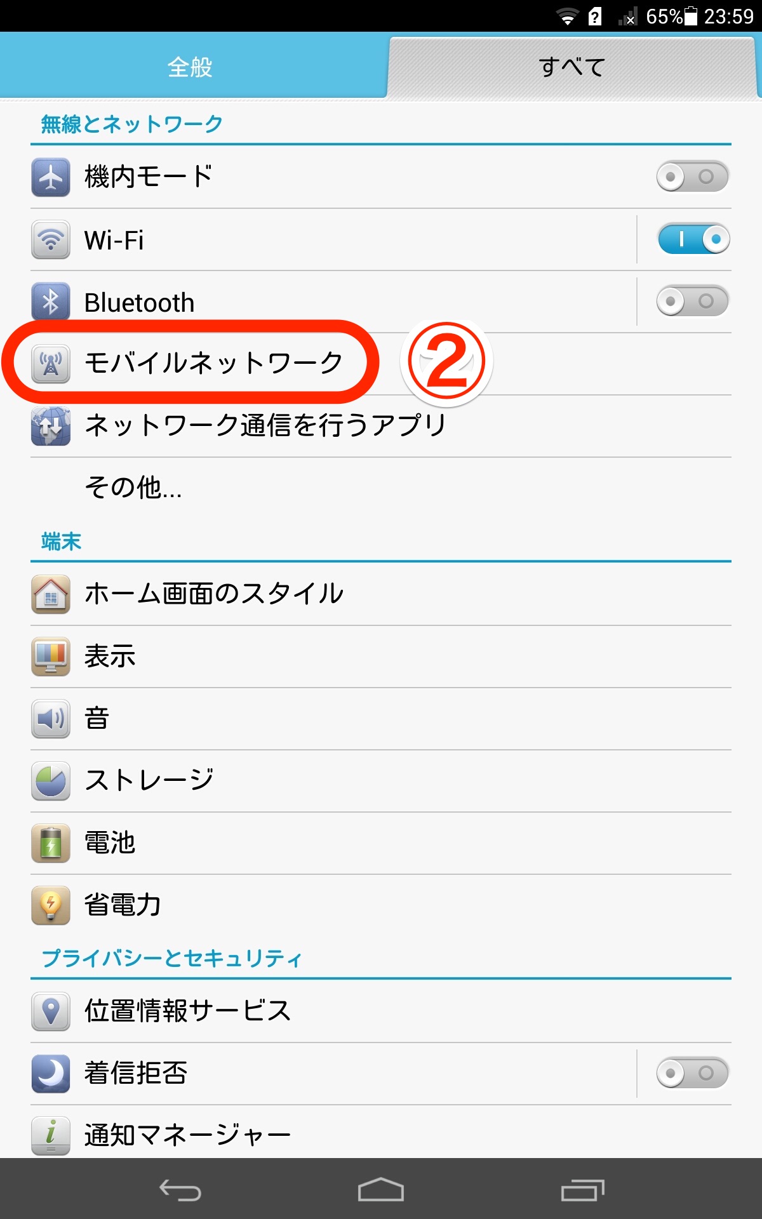Open 通知マネージャー settings
Image resolution: width=762 pixels, height=1219 pixels.
(381, 1133)
